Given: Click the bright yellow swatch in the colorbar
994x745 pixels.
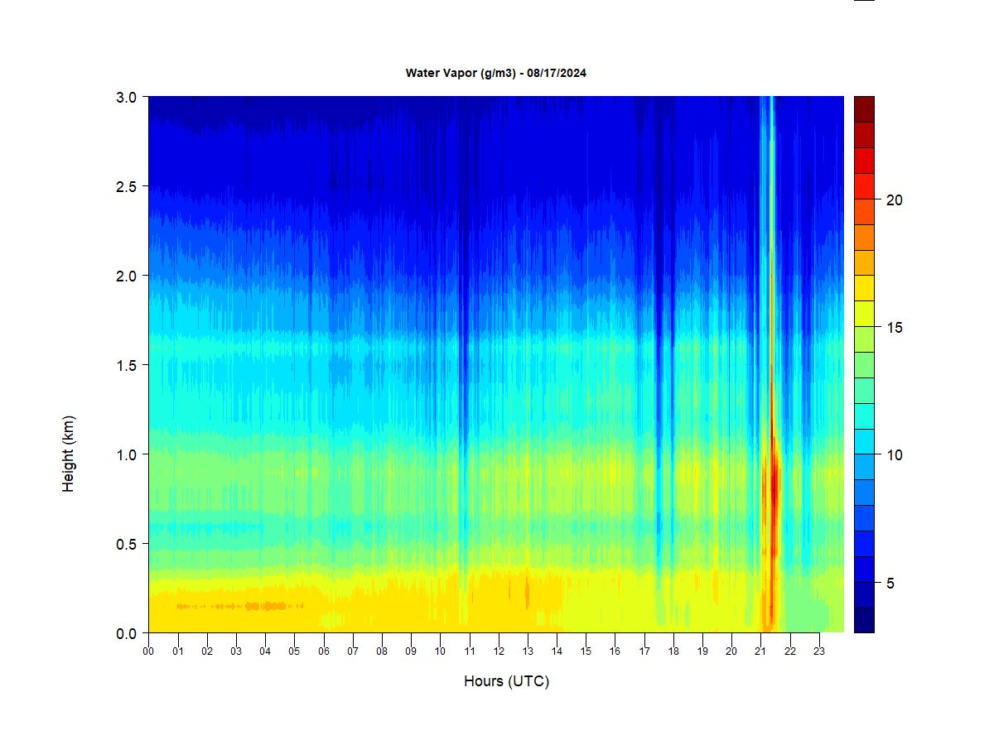Looking at the screenshot, I should (x=864, y=288).
